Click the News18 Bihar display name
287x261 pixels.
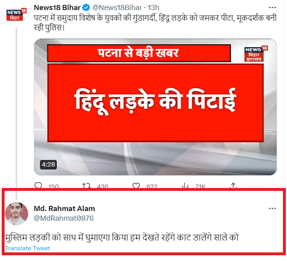point(57,7)
